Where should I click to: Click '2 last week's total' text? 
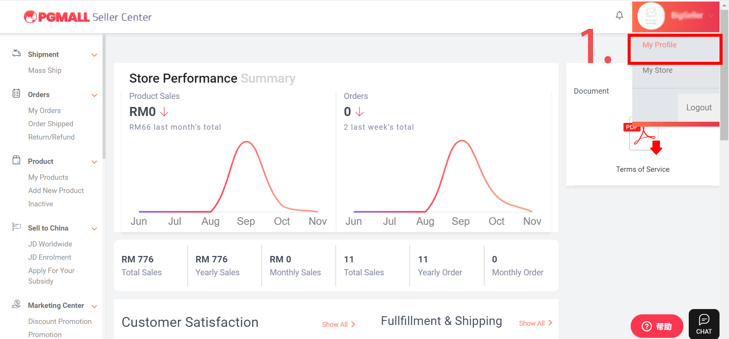[379, 127]
